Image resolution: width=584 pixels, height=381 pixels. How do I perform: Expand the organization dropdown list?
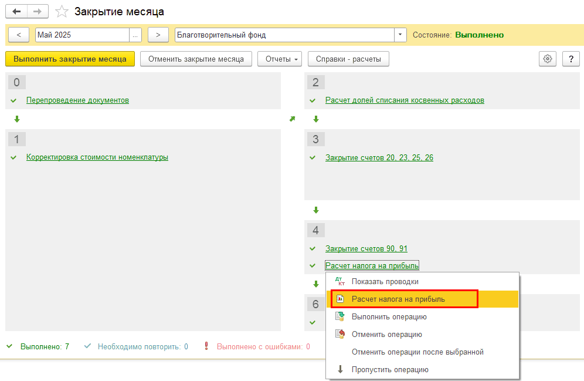coord(400,35)
